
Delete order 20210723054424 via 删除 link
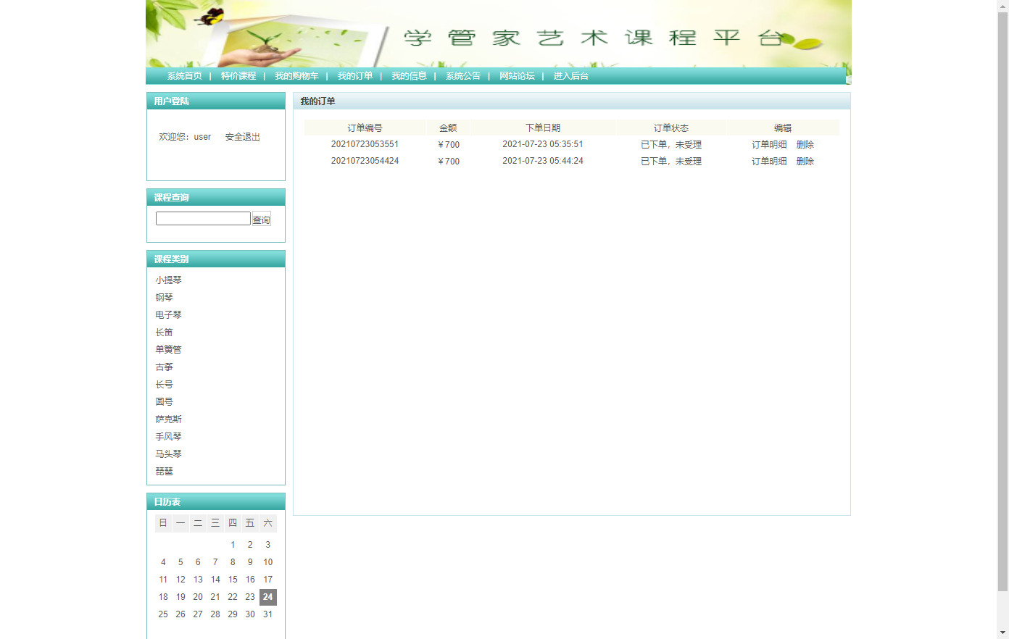click(x=805, y=162)
